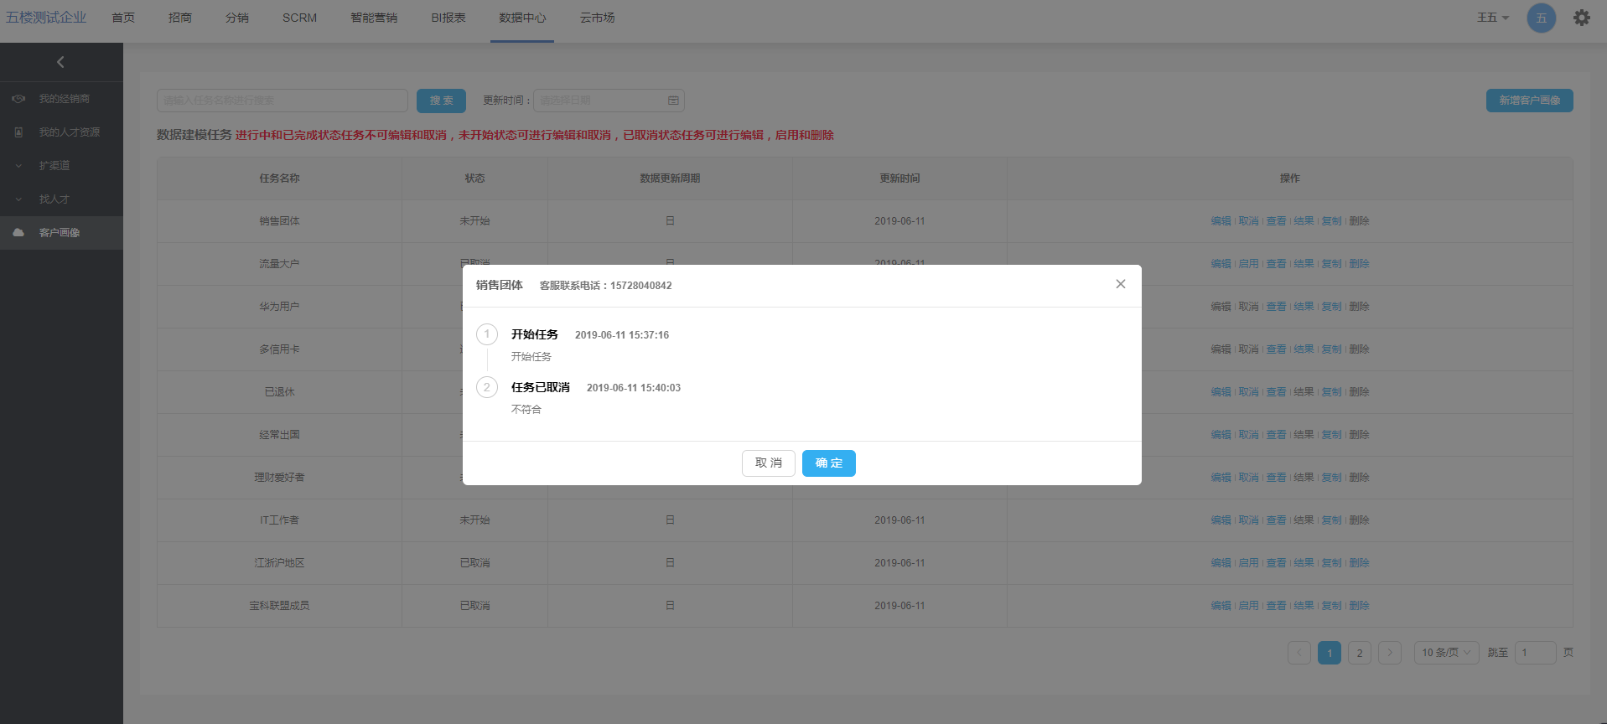Screen dimensions: 1607x724
Task: Go to next page arrow in pagination
Action: (1389, 653)
